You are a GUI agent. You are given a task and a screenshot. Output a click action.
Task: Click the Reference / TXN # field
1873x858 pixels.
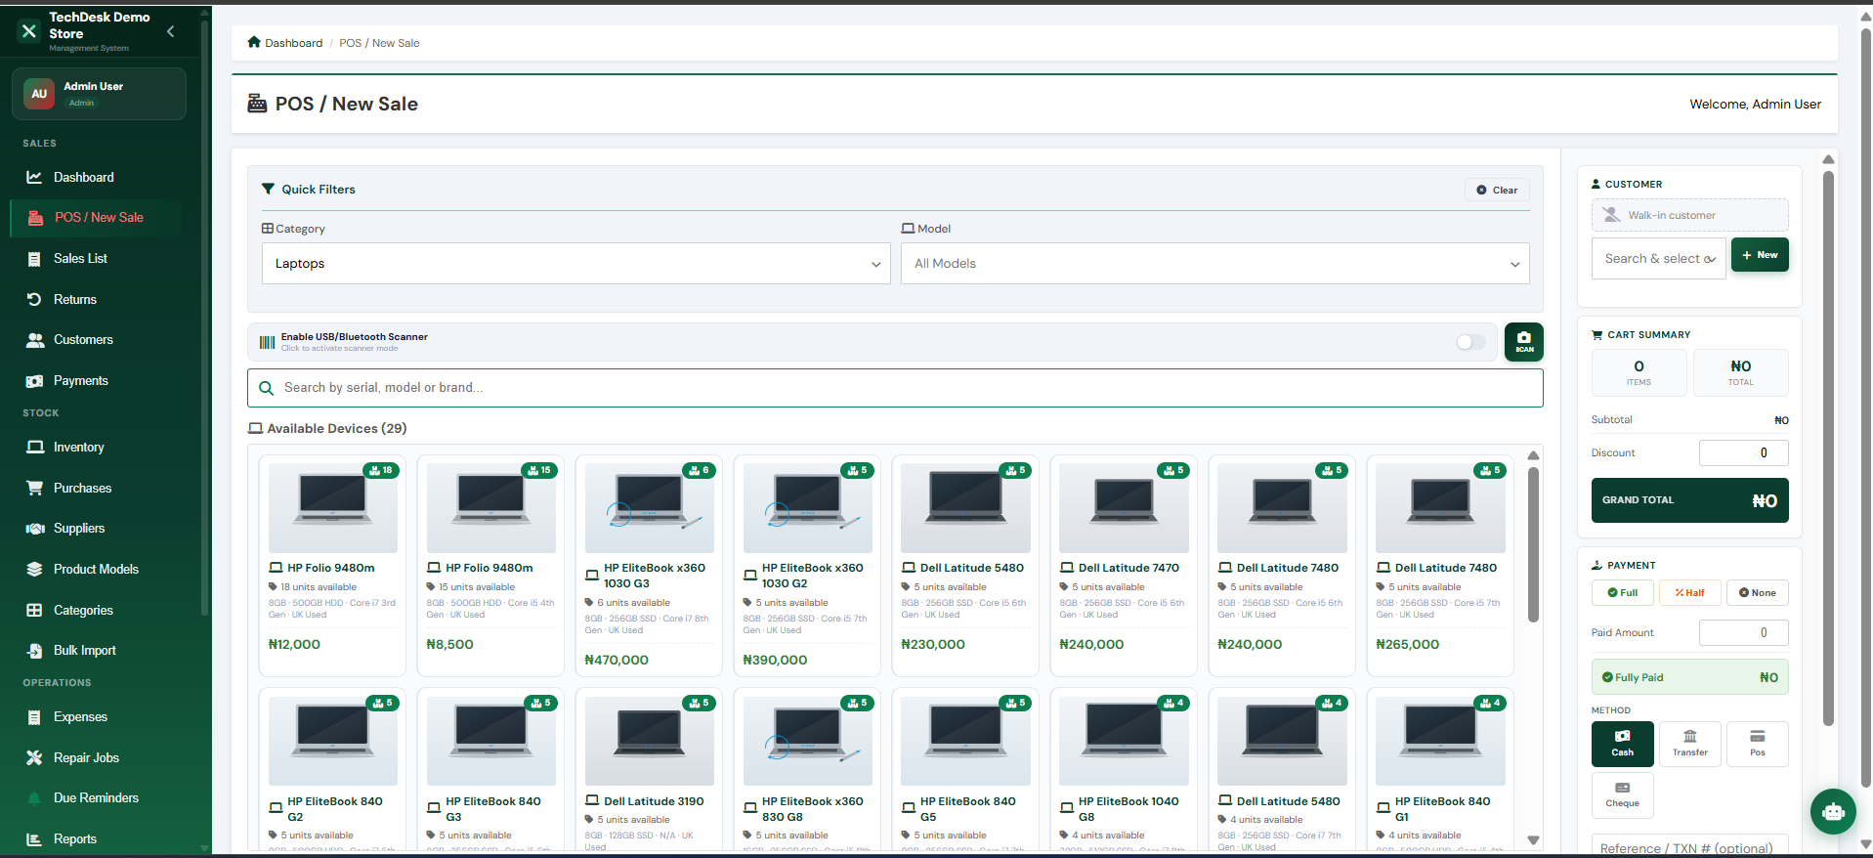point(1690,846)
